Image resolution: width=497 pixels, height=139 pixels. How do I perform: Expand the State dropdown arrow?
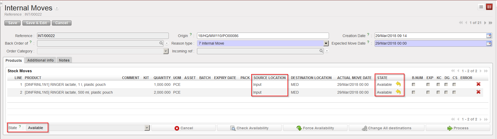pos(147,128)
